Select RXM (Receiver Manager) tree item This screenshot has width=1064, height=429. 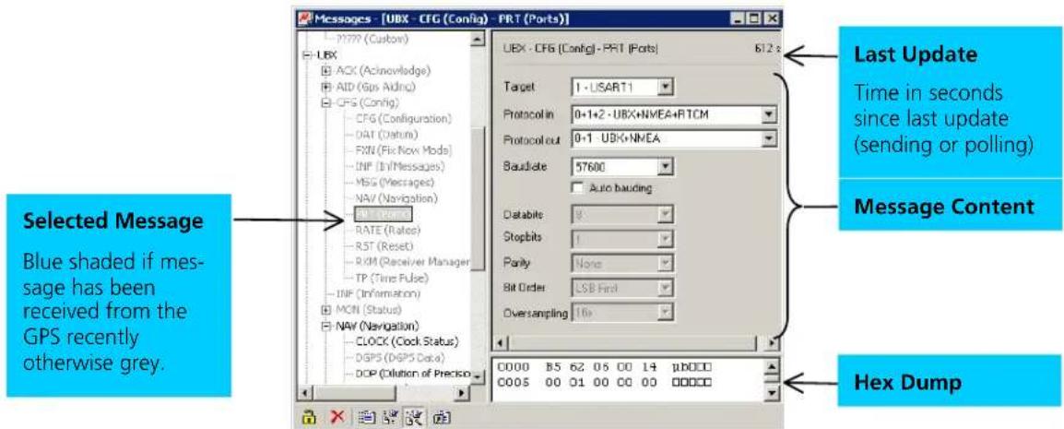tap(412, 262)
